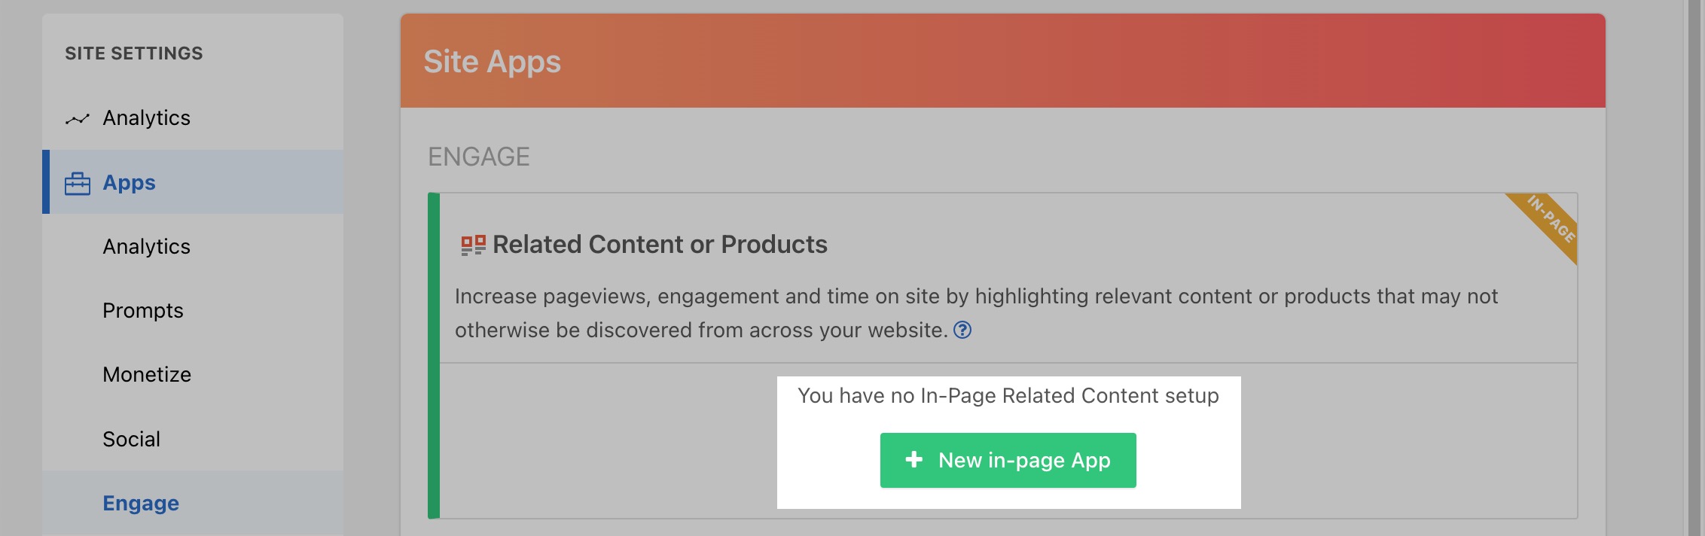This screenshot has width=1705, height=536.
Task: Open Analytics sub-item under Apps
Action: (146, 246)
